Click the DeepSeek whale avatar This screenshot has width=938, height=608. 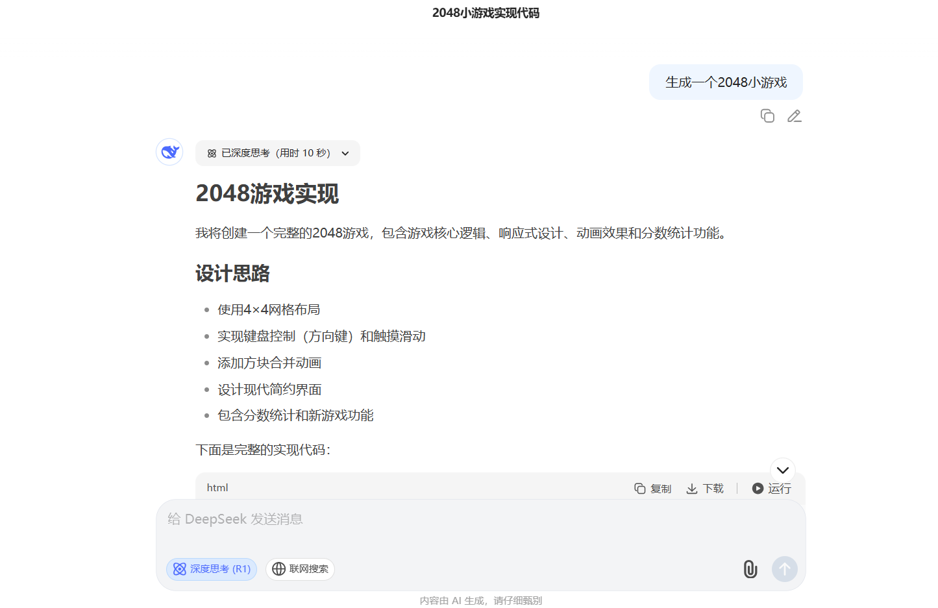[169, 152]
